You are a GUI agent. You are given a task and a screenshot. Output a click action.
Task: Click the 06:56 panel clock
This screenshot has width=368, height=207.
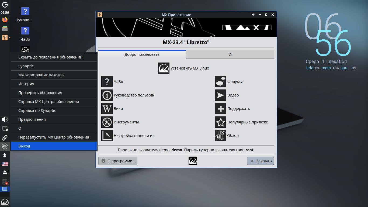(5, 12)
